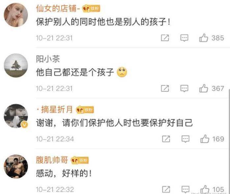
Task: Share the 摘星折月 comment
Action: pyautogui.click(x=166, y=139)
